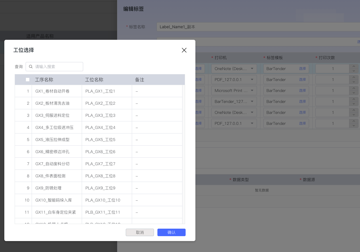This screenshot has height=252, width=360.
Task: Focus the 请输入搜索 search field
Action: 58,67
